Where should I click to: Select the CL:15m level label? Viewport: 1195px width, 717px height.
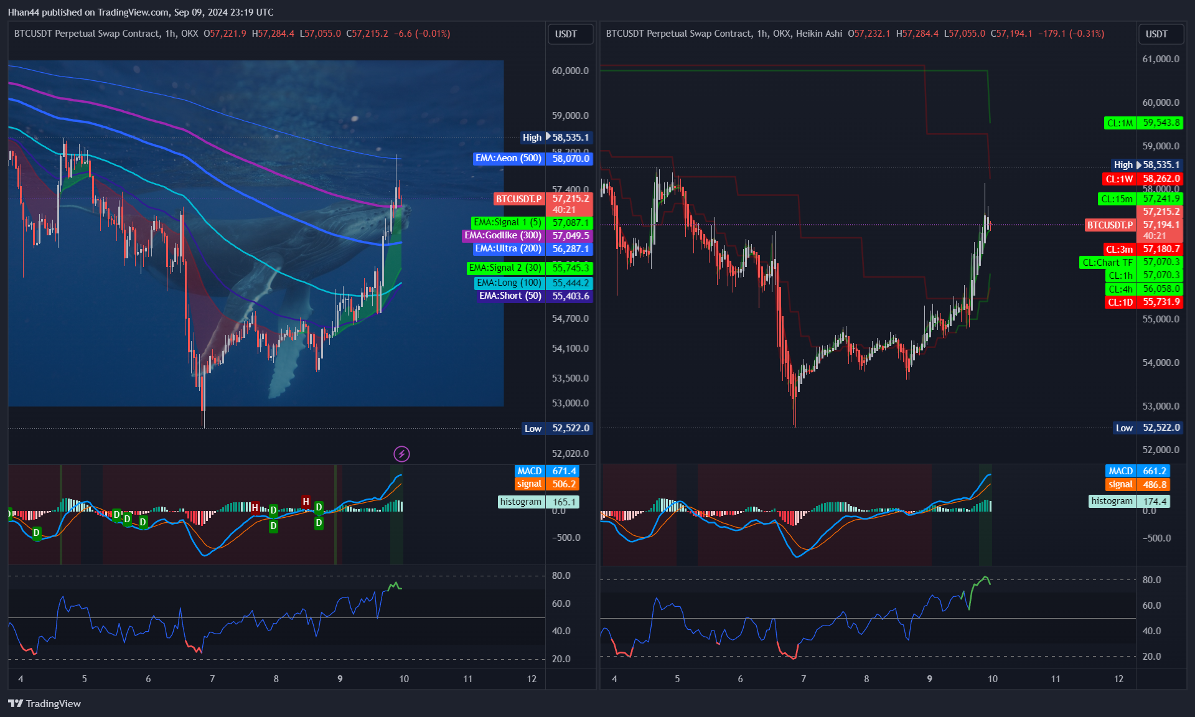tap(1117, 199)
